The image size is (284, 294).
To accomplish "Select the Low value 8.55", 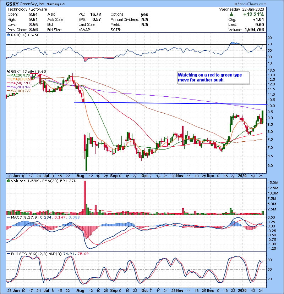I will click(x=33, y=25).
